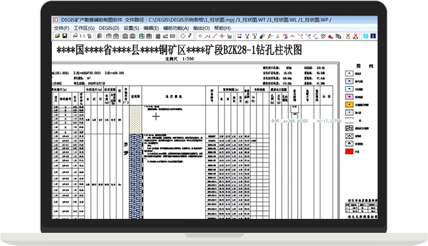Screen dimensions: 428x246
Task: Click the red zigzag polyline tool
Action: pyautogui.click(x=207, y=36)
